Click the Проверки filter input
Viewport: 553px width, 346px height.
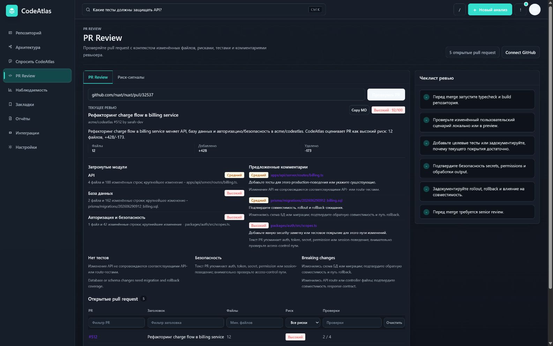point(352,323)
